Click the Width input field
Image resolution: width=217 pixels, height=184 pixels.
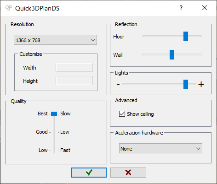74,67
